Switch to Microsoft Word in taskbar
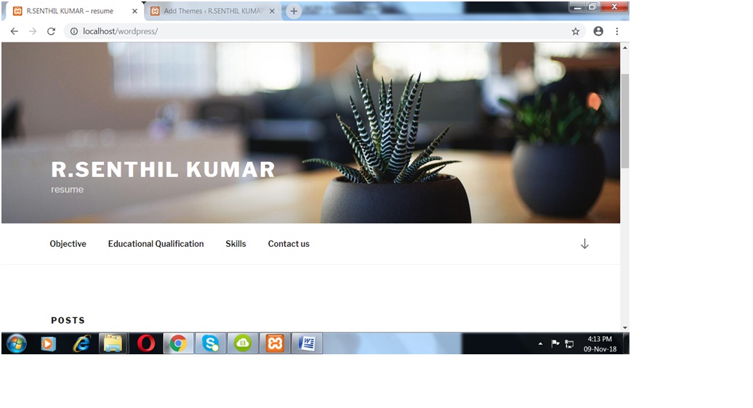The height and width of the screenshot is (408, 753). 307,343
